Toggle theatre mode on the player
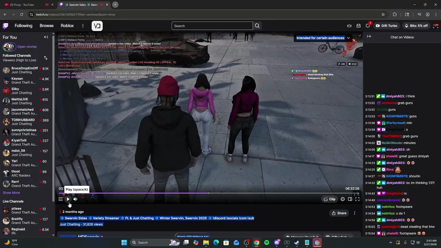Screen dimensions: 441x248 (350, 199)
